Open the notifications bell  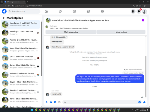[139, 11]
